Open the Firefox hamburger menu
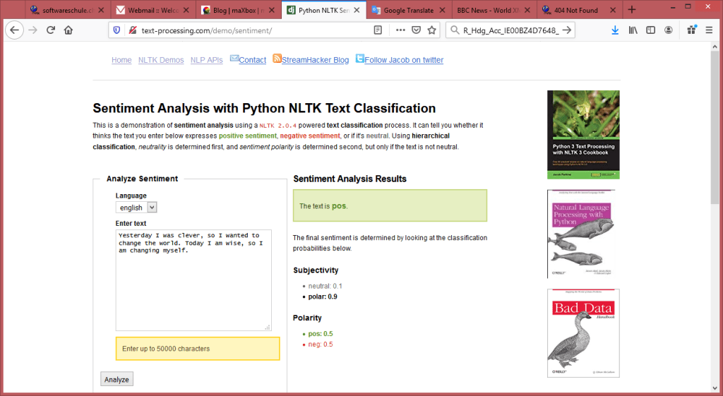The image size is (723, 396). 708,30
